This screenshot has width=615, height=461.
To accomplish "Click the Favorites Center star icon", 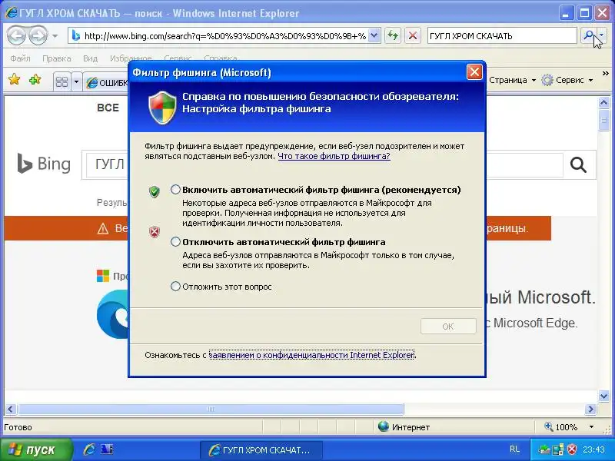I will 14,80.
